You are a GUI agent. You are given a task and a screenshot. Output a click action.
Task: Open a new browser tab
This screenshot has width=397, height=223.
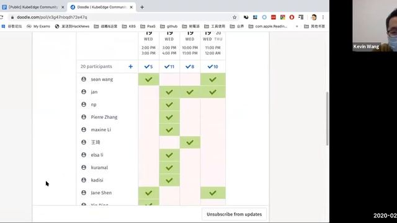(x=142, y=7)
